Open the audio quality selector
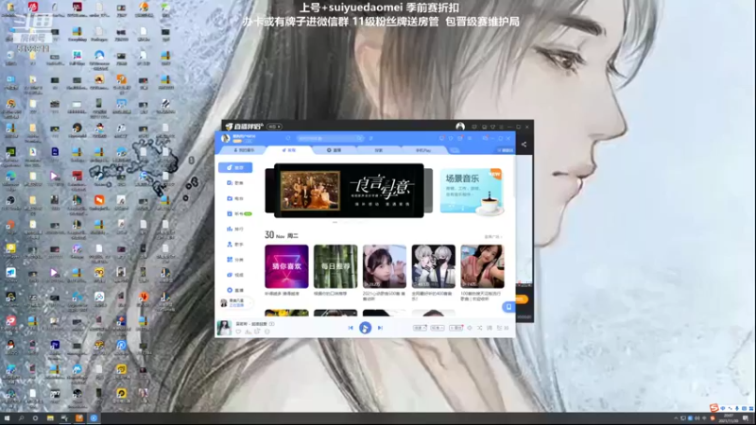 [438, 328]
